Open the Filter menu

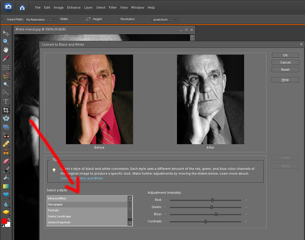click(x=113, y=7)
